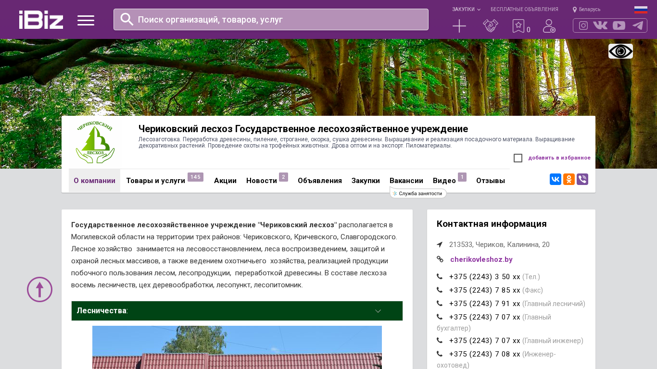Click the user registration icon
The width and height of the screenshot is (657, 369).
pyautogui.click(x=549, y=26)
